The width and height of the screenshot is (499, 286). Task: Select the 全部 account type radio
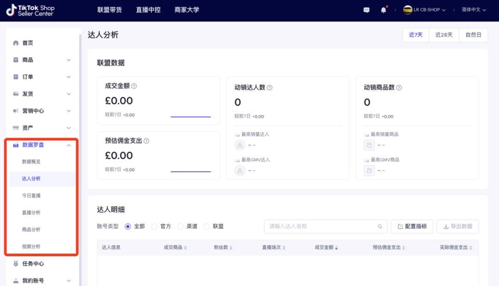128,226
